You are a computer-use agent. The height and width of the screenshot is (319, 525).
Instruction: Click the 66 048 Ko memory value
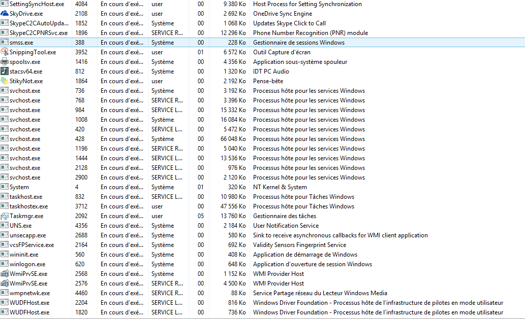click(233, 139)
